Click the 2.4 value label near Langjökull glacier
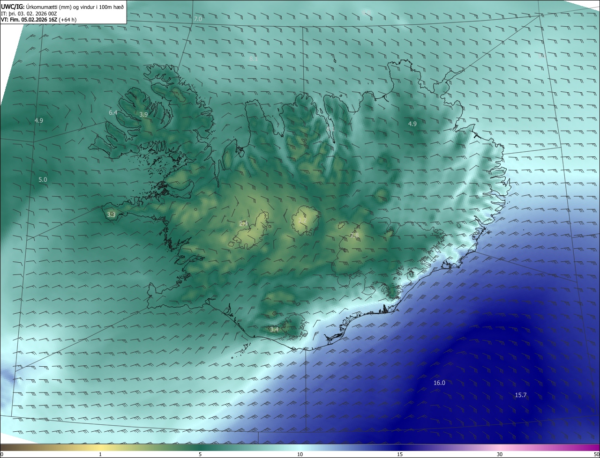600x458 pixels. click(243, 223)
